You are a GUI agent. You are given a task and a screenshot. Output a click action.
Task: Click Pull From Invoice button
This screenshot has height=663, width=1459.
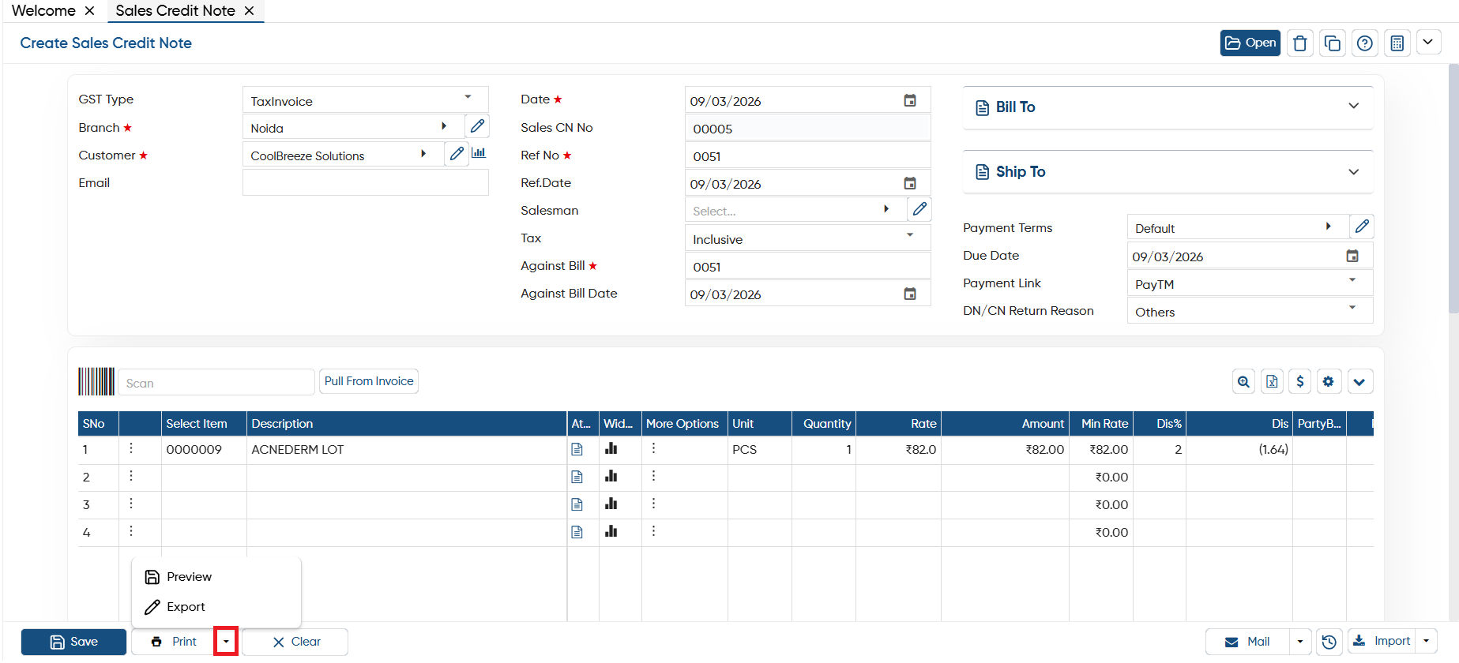(x=369, y=381)
